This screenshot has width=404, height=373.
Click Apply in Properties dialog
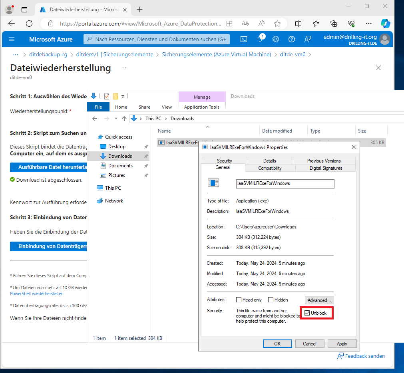342,344
